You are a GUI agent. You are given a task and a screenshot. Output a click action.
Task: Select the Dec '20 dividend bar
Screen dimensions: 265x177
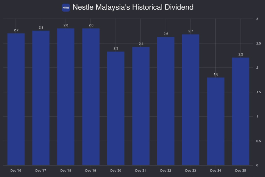116,108
